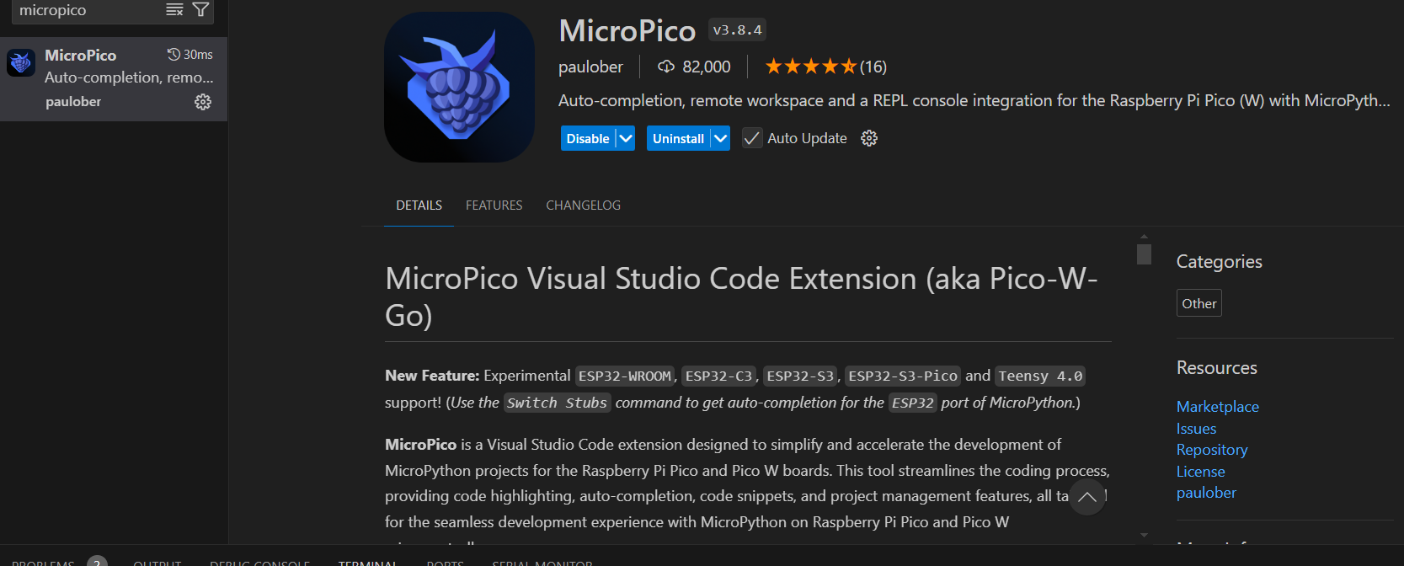
Task: Expand the Uninstall dropdown arrow
Action: [720, 138]
